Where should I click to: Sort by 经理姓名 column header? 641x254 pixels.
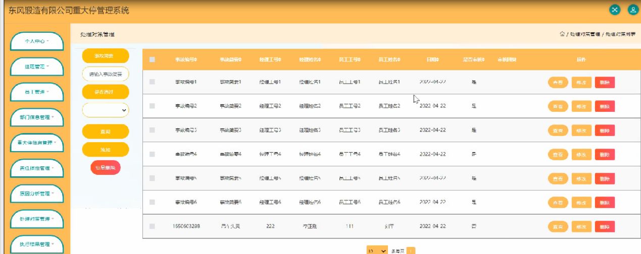[x=310, y=60]
